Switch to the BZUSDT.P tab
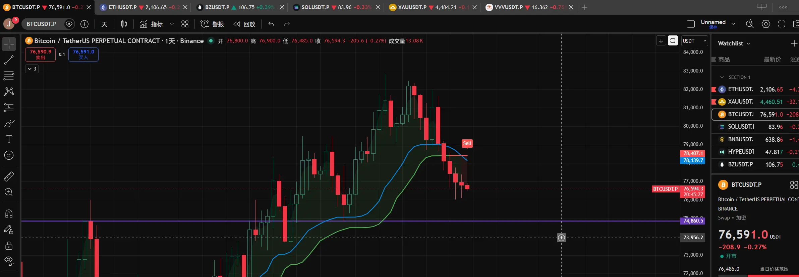The height and width of the screenshot is (277, 799). [x=240, y=7]
